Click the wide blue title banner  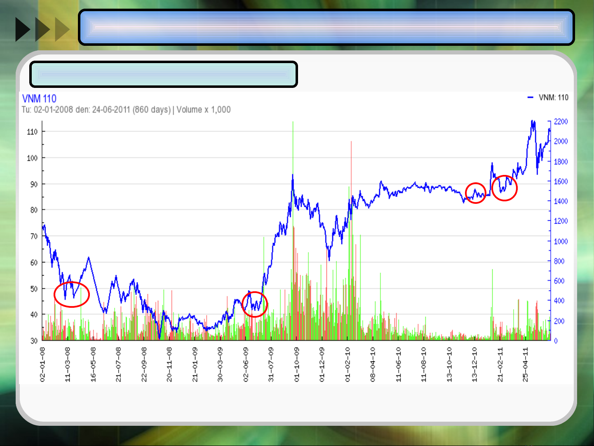[x=326, y=27]
